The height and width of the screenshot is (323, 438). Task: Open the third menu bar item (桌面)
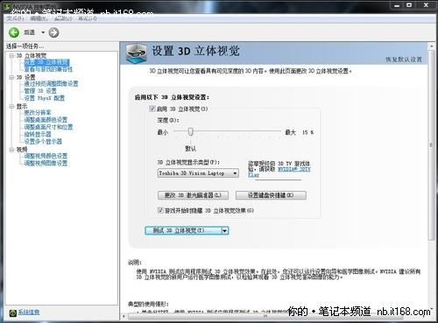click(63, 18)
